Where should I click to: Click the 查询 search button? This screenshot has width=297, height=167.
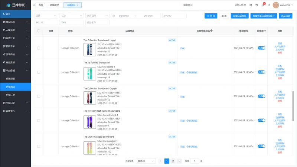click(211, 16)
